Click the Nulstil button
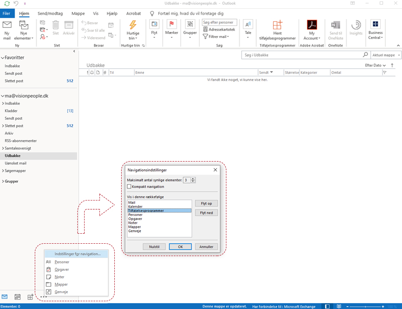Viewport: 402px width, 309px height. pos(154,246)
